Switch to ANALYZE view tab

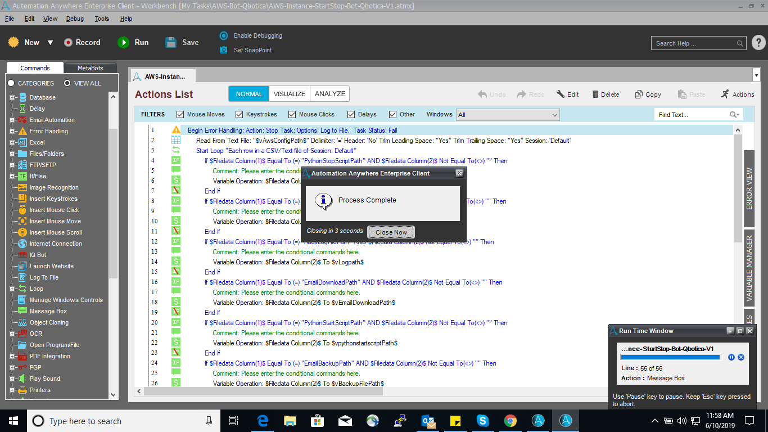[330, 94]
